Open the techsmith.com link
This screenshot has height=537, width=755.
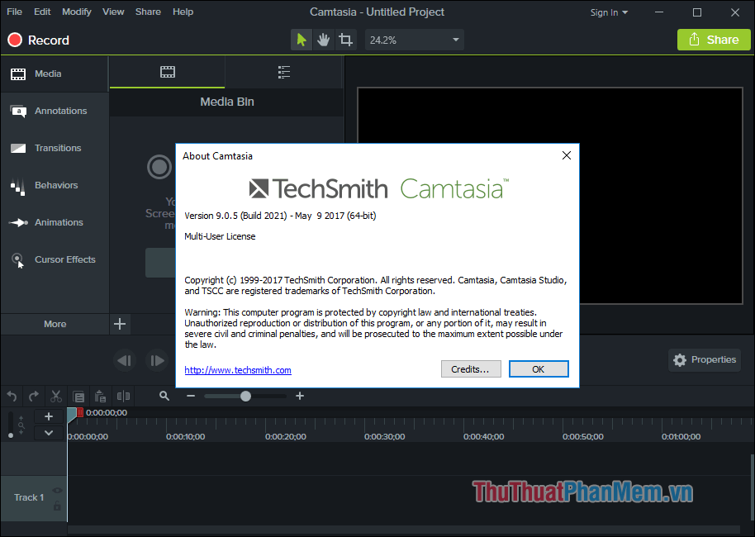237,370
